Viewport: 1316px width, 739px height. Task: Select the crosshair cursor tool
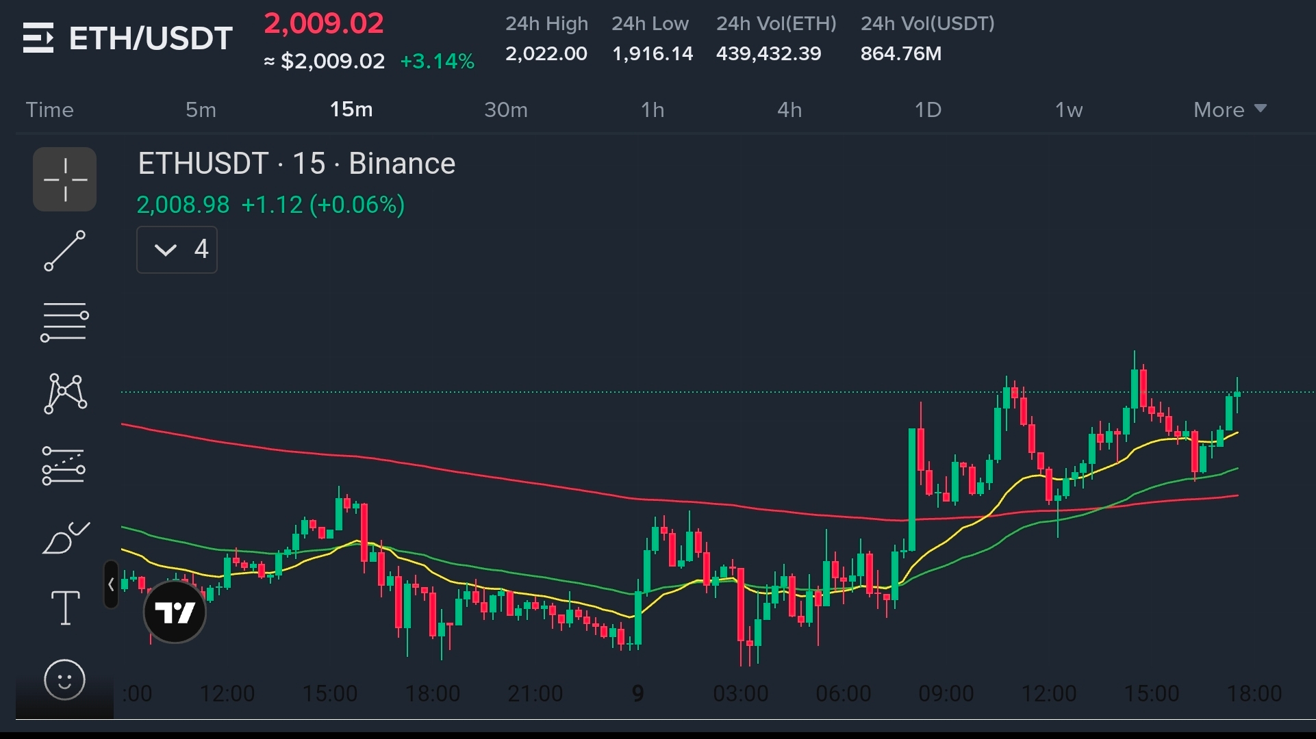65,179
